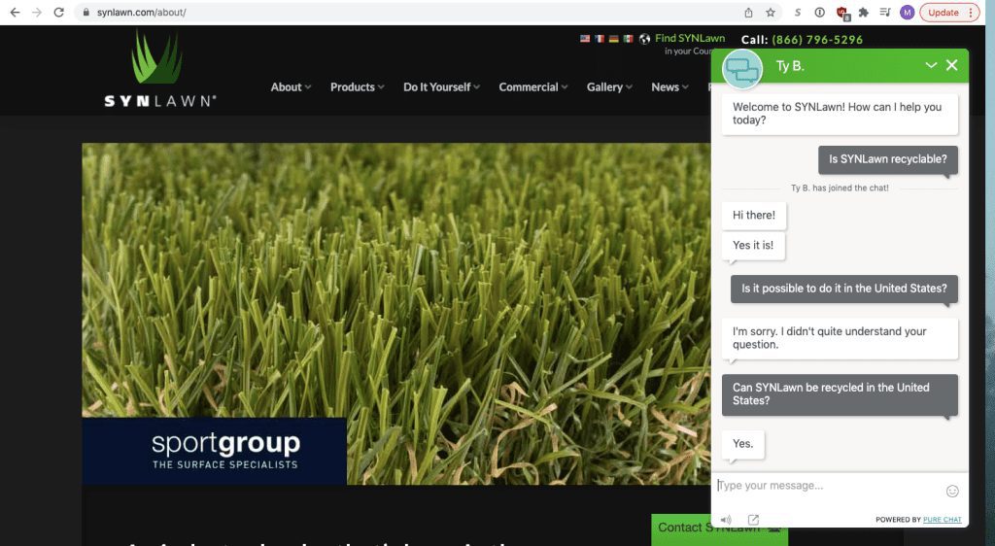Open the media controls playlist icon
995x546 pixels.
point(885,12)
